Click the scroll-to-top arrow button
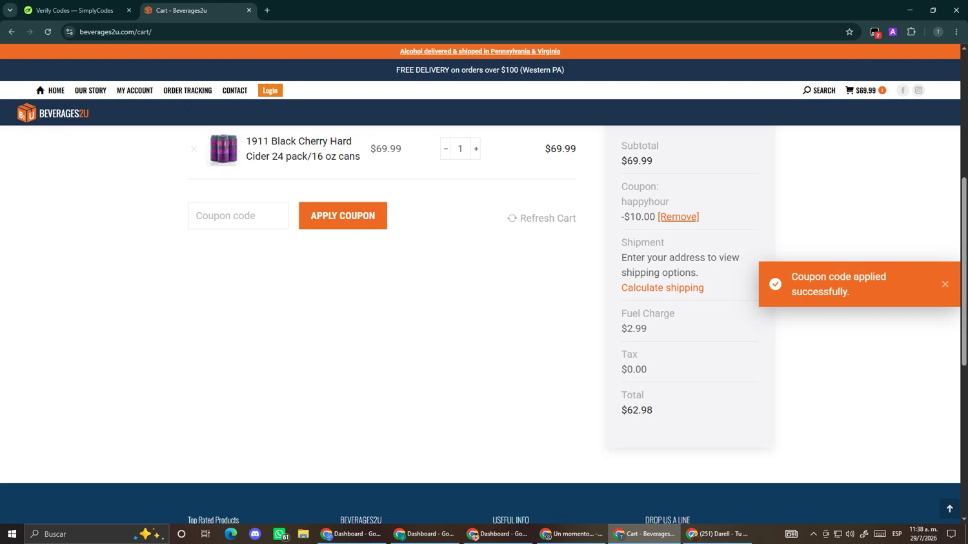968x544 pixels. coord(949,509)
